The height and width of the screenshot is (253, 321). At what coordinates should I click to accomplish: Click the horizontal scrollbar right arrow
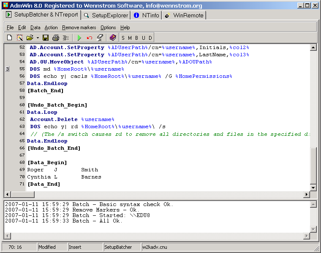tap(306, 194)
